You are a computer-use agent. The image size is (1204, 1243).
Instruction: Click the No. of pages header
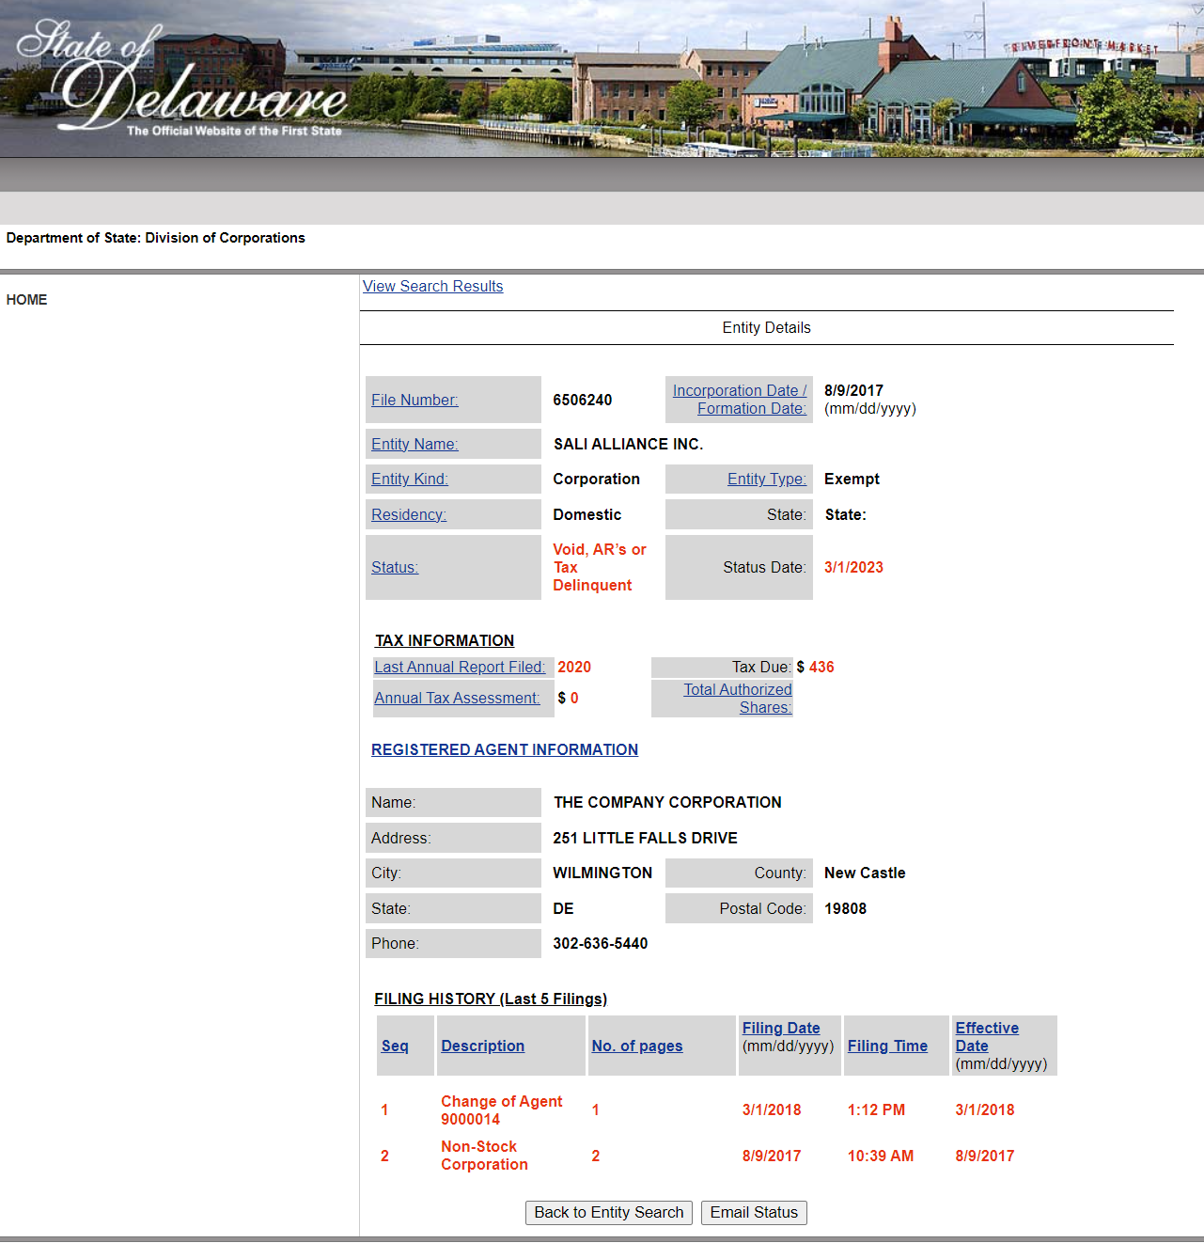(x=637, y=1046)
